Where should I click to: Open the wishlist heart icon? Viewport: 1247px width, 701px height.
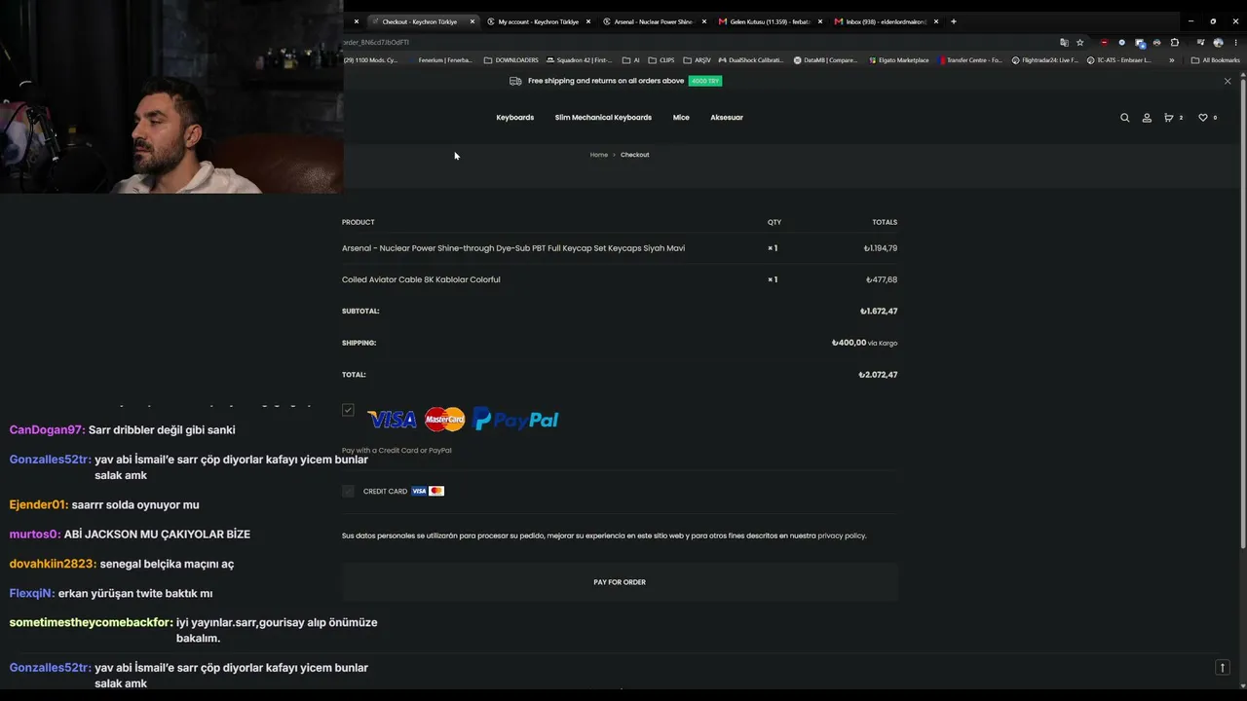point(1203,118)
